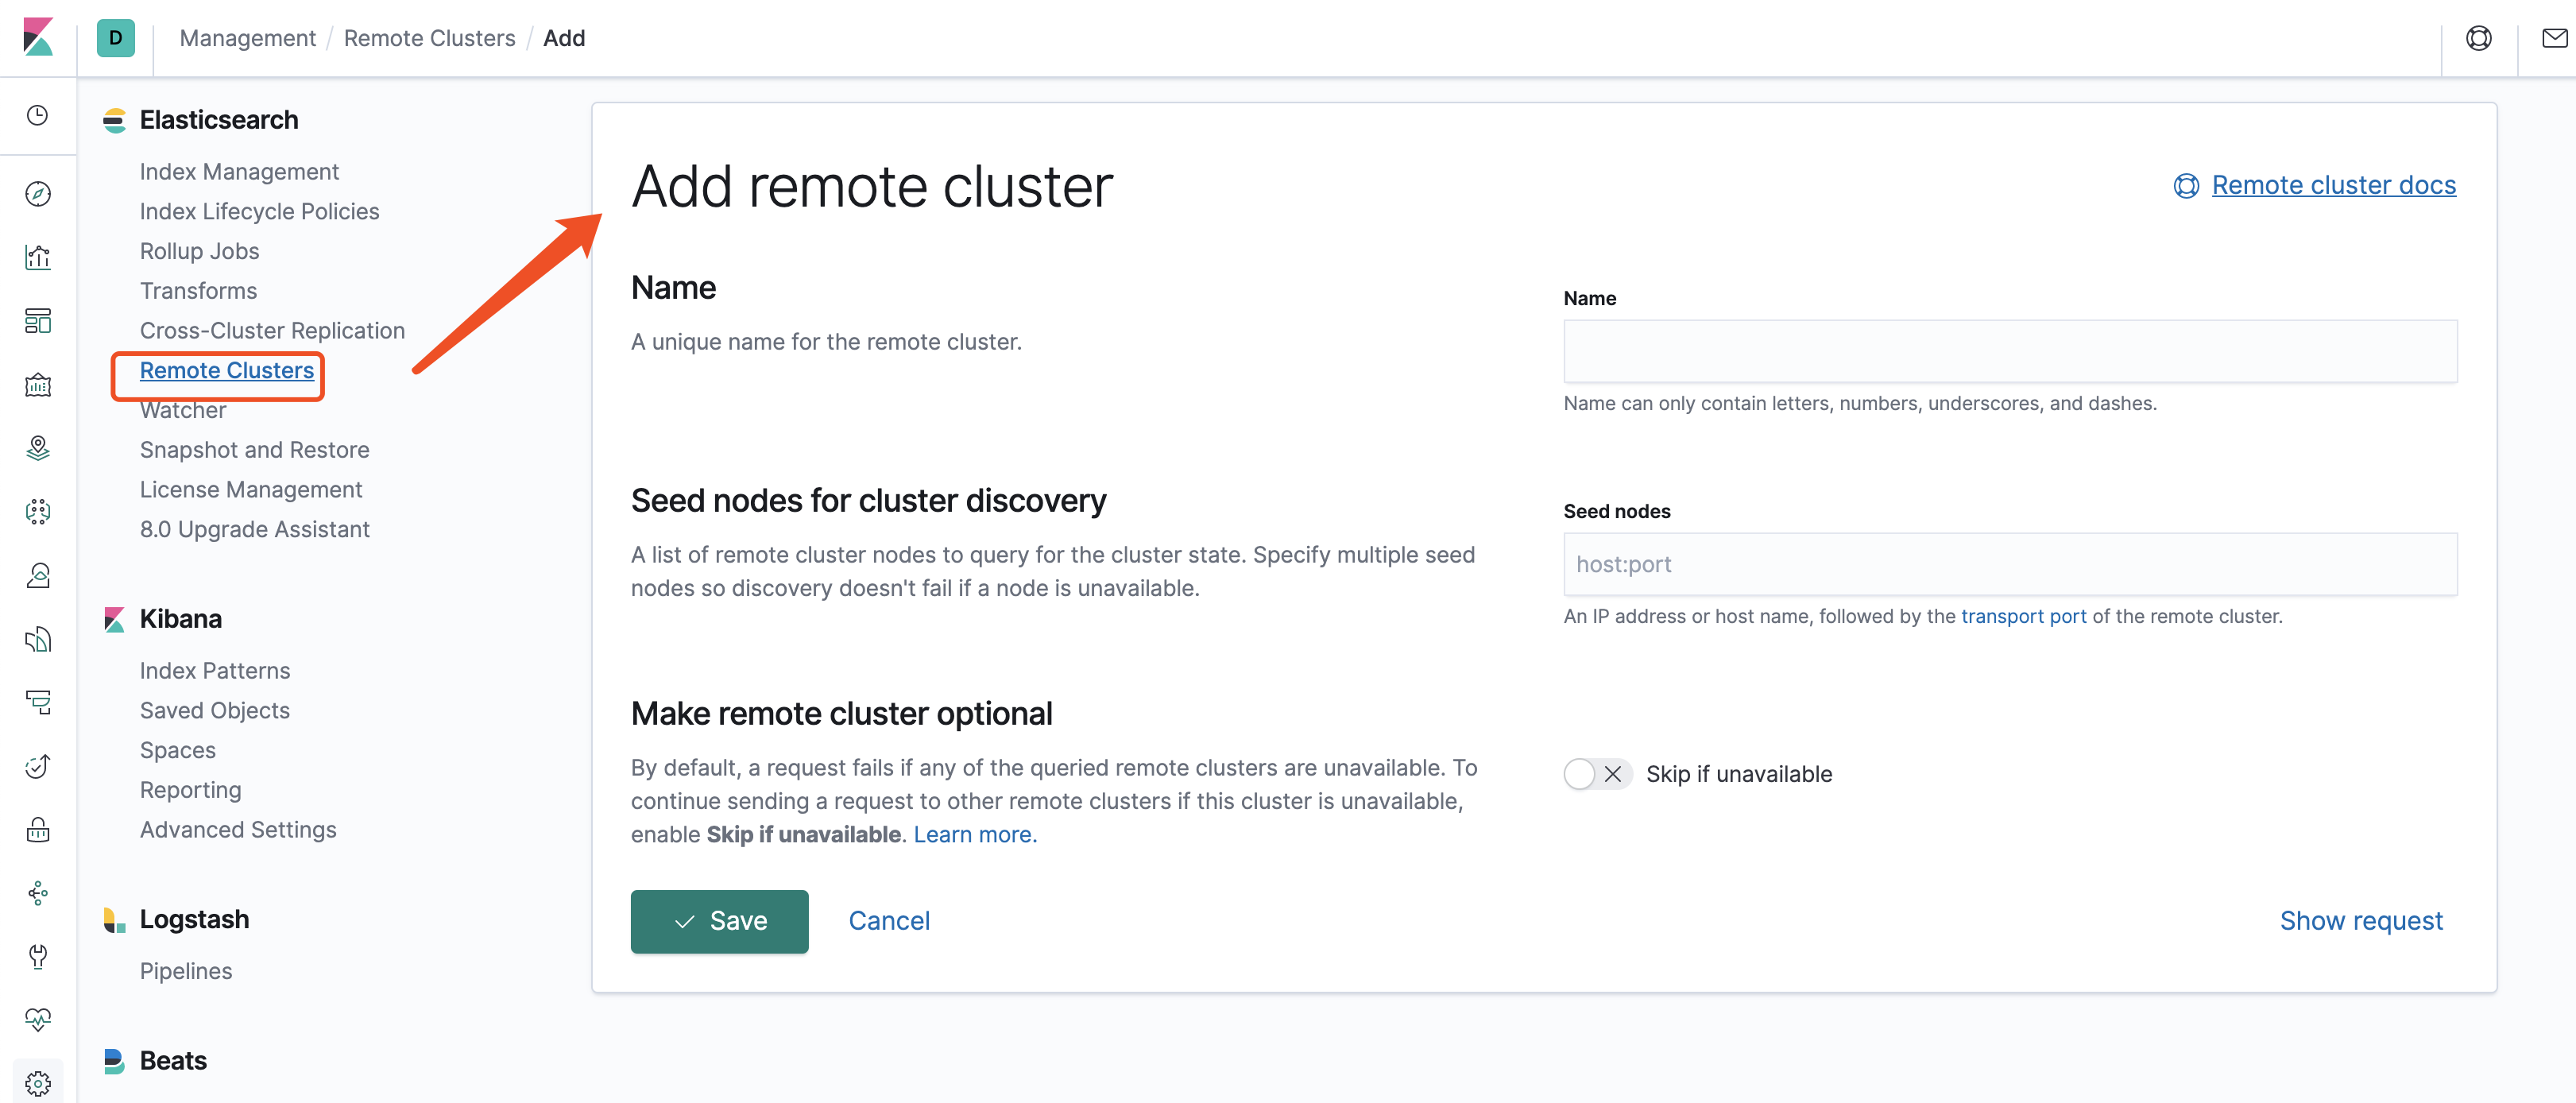Image resolution: width=2576 pixels, height=1103 pixels.
Task: Toggle the Skip if unavailable switch
Action: tap(1597, 774)
